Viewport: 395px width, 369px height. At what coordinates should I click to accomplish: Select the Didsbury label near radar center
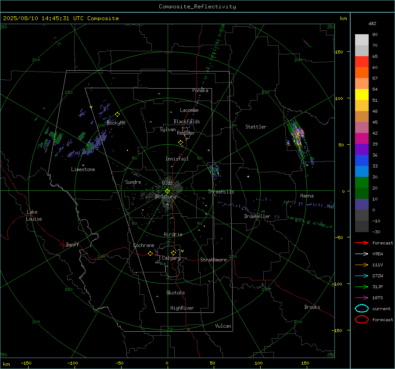[x=165, y=197]
